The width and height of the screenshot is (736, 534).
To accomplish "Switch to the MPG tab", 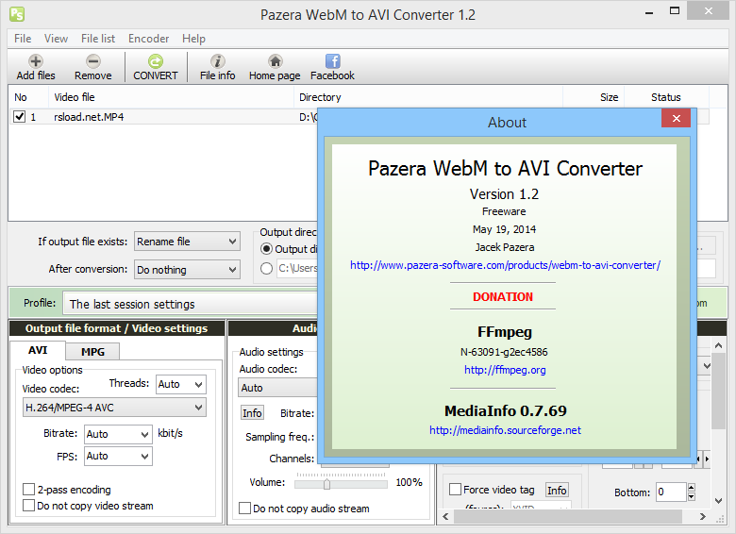I will point(92,352).
